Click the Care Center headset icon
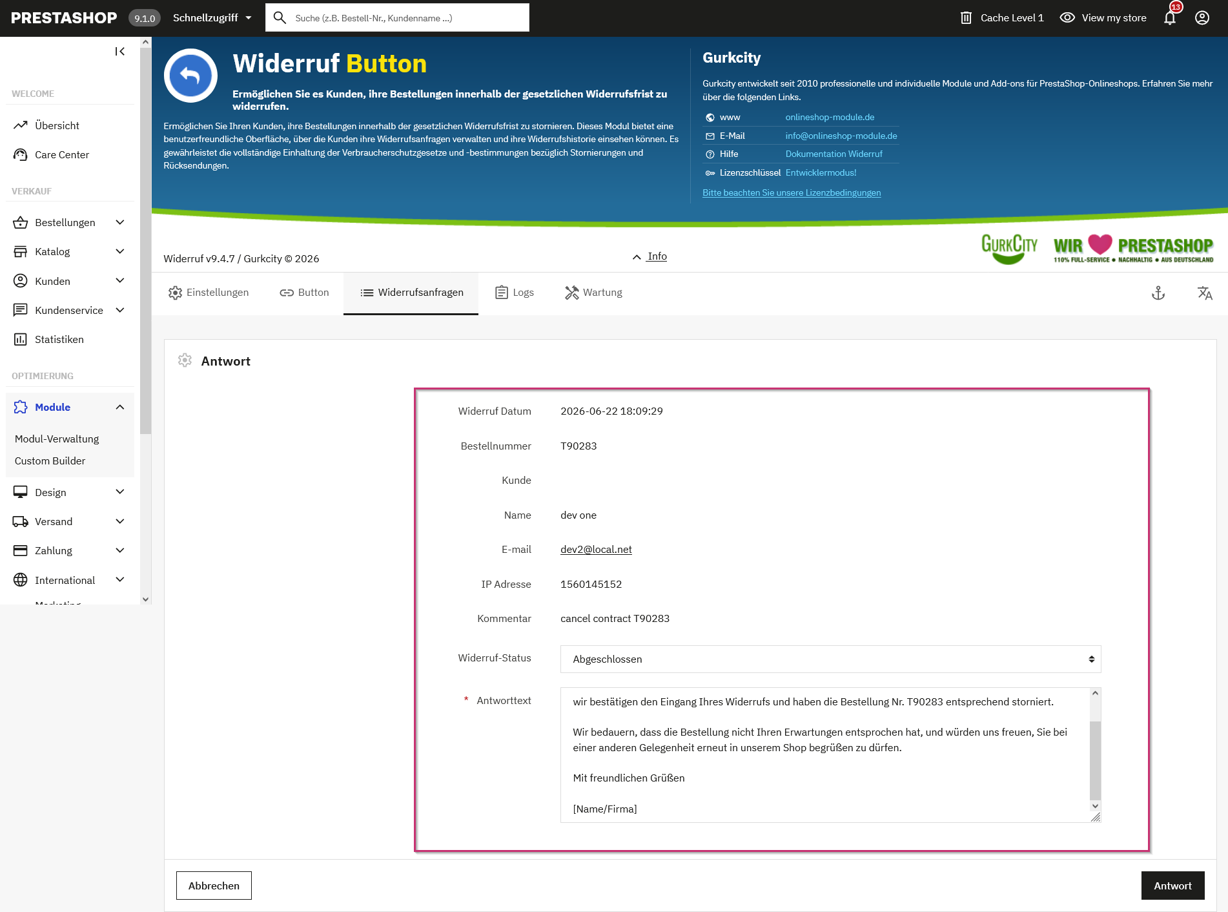 tap(21, 154)
